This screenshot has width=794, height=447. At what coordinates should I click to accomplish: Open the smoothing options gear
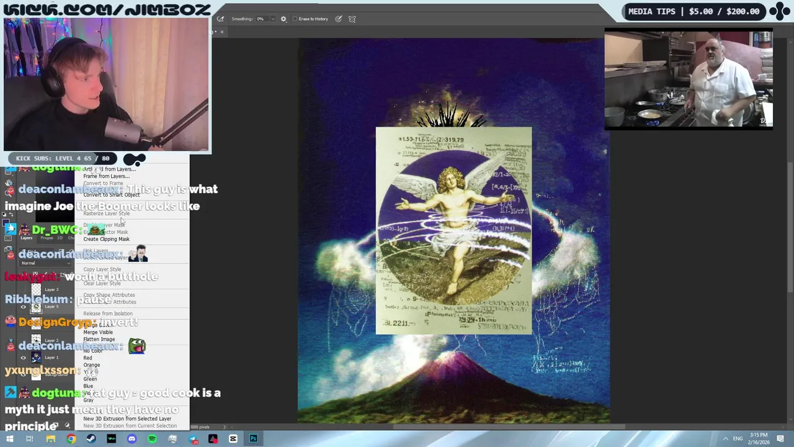[283, 19]
